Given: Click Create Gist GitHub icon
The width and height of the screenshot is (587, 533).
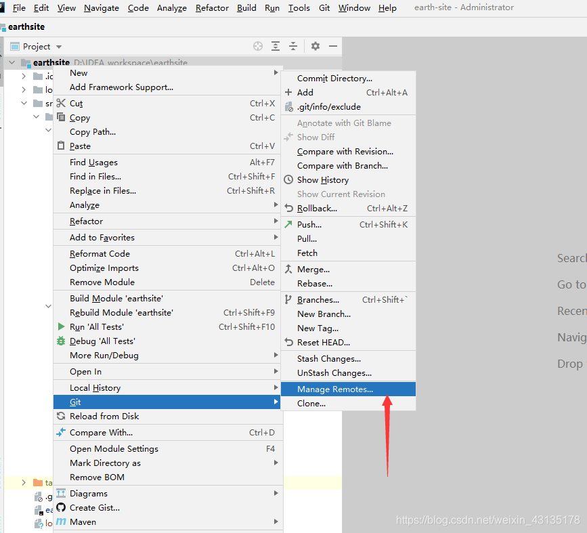Looking at the screenshot, I should [61, 507].
